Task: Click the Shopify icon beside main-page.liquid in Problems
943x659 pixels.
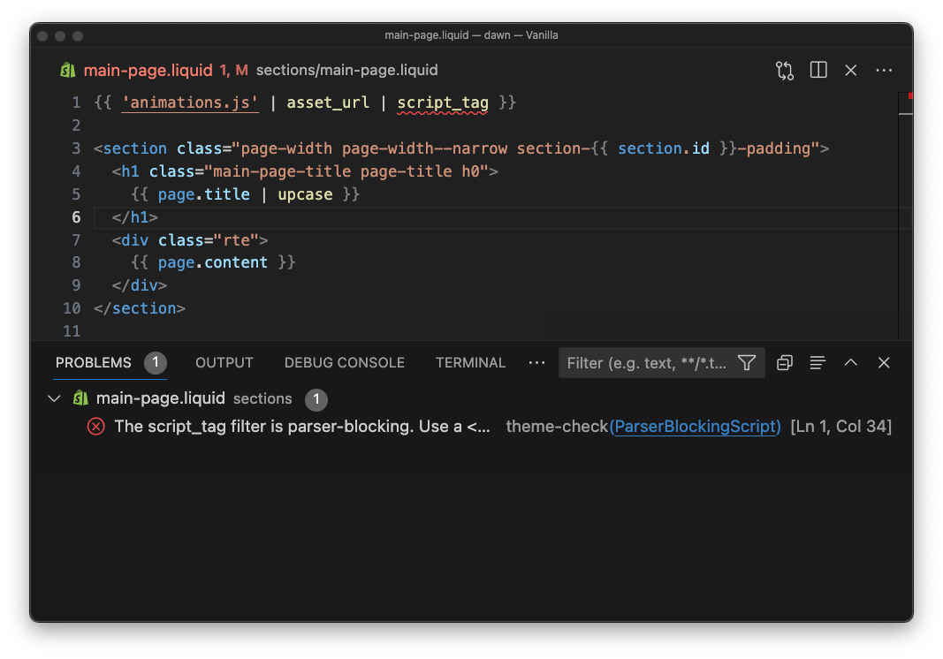Action: [x=80, y=398]
